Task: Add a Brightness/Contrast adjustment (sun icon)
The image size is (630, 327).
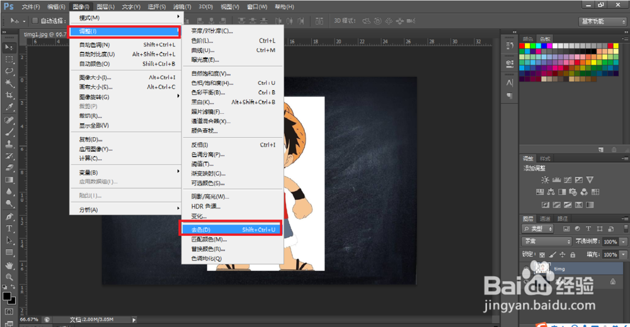Action: [x=545, y=180]
